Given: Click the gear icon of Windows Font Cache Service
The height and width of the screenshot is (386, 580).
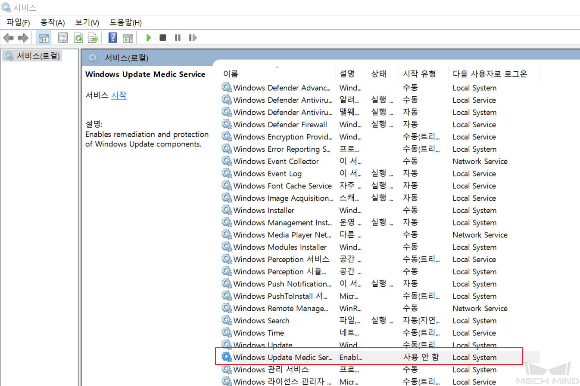Looking at the screenshot, I should tap(227, 186).
